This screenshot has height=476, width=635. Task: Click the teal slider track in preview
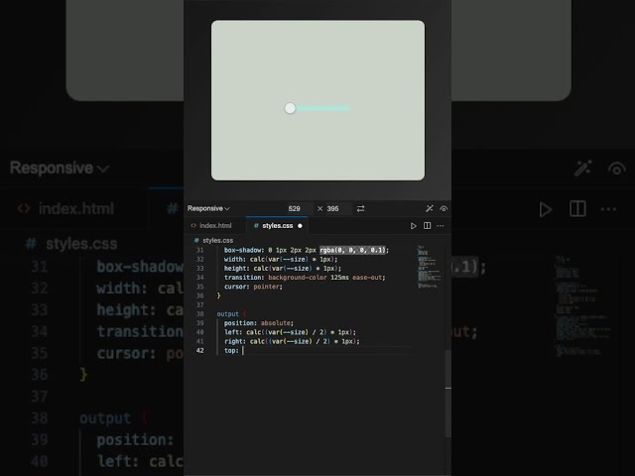coord(322,108)
